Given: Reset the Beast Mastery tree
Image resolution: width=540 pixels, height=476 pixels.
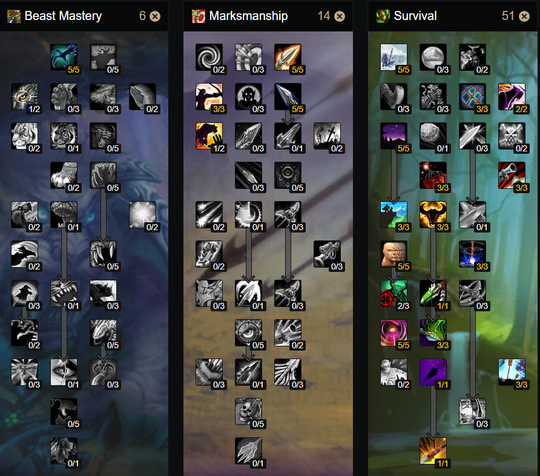Looking at the screenshot, I should click(x=155, y=16).
